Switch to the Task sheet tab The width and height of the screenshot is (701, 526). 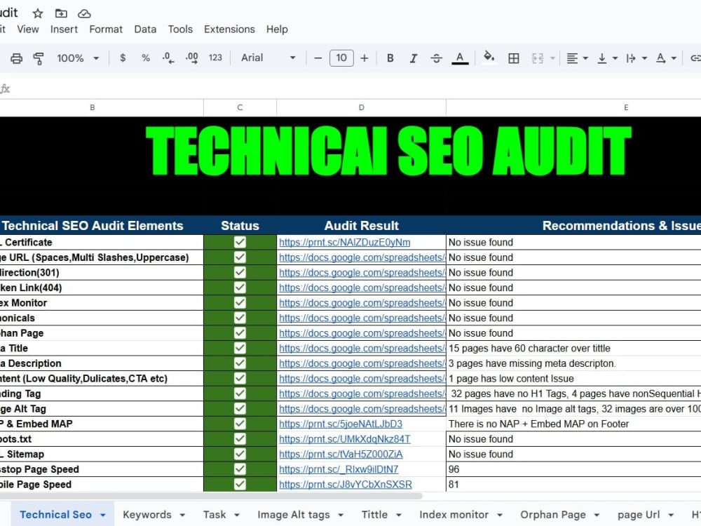click(x=215, y=515)
